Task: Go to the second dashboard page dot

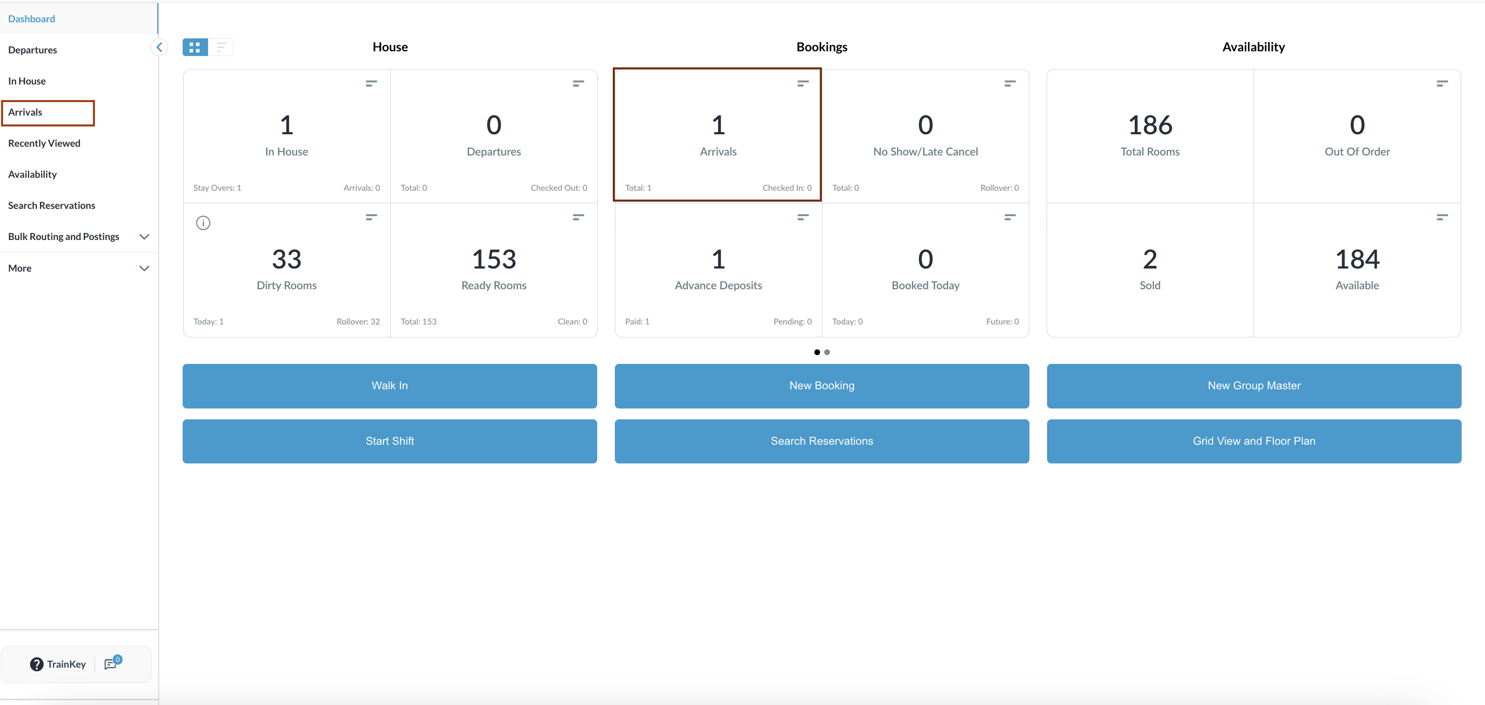Action: pos(827,352)
